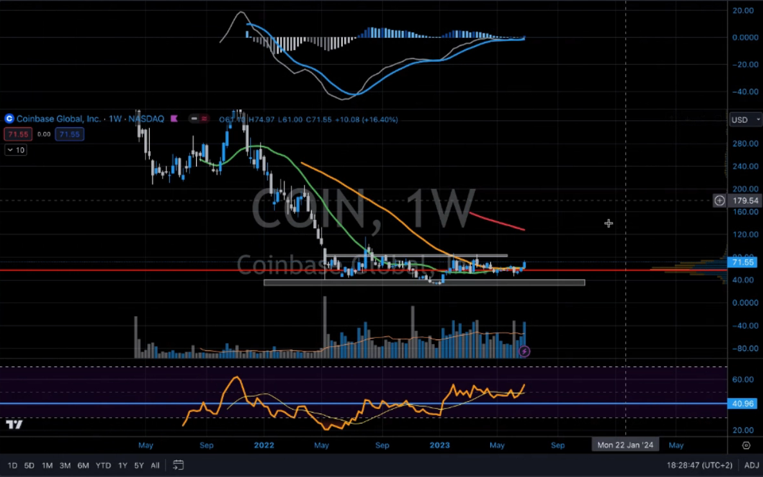This screenshot has width=763, height=477.
Task: Click the lightning bolt event icon on chart
Action: tap(524, 351)
